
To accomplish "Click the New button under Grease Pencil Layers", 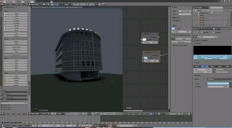I will coord(184,39).
